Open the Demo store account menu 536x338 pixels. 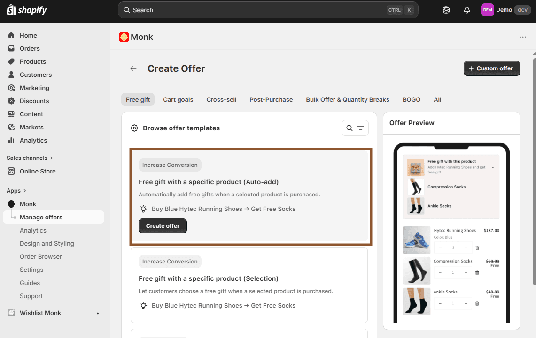[x=505, y=10]
